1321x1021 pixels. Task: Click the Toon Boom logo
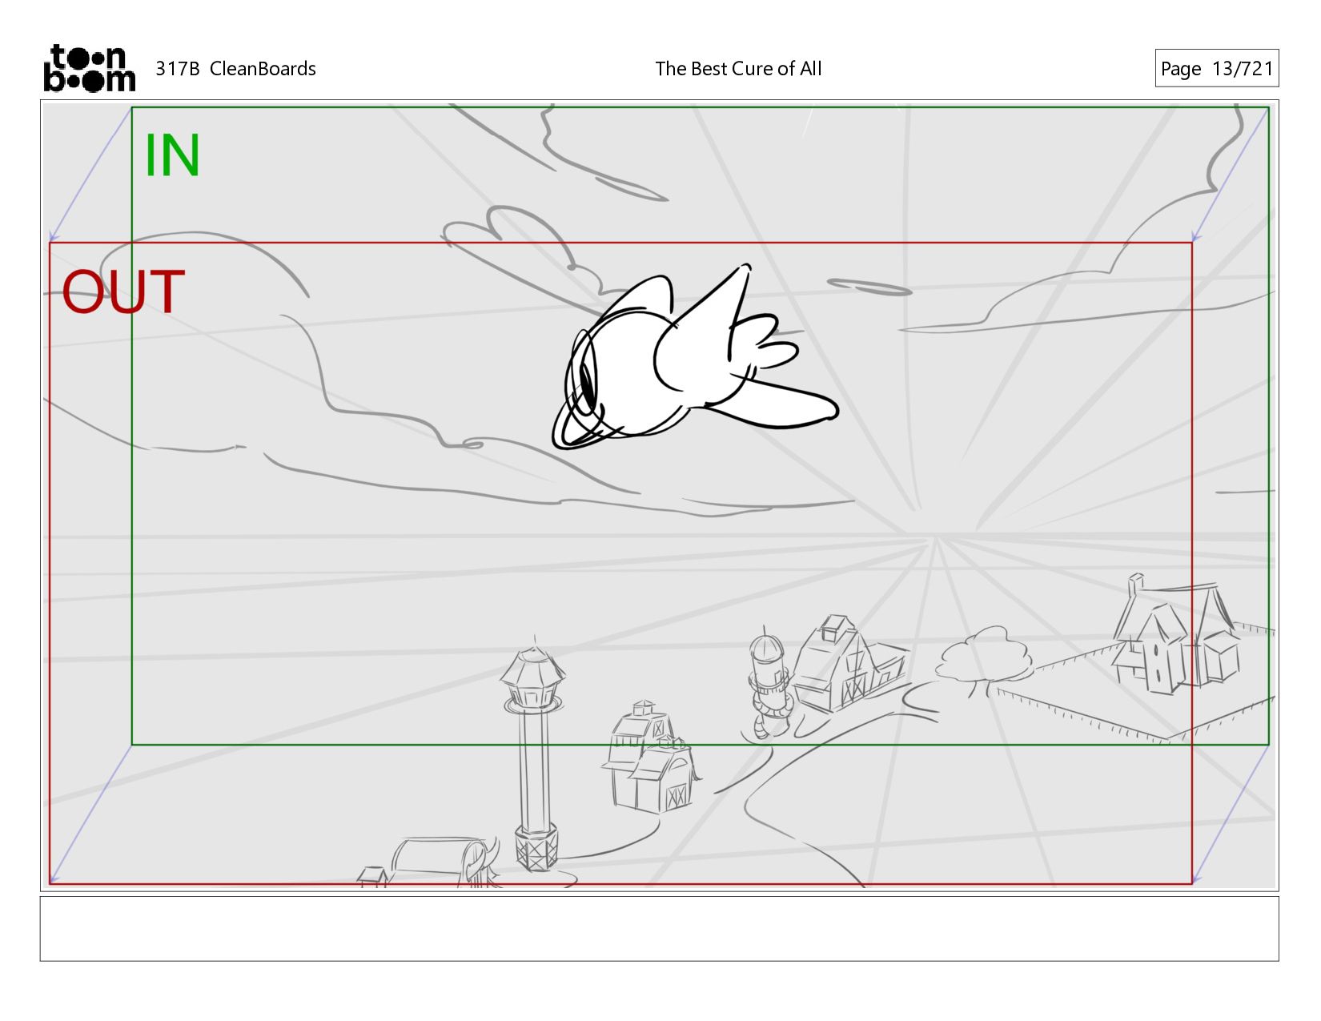pos(89,68)
